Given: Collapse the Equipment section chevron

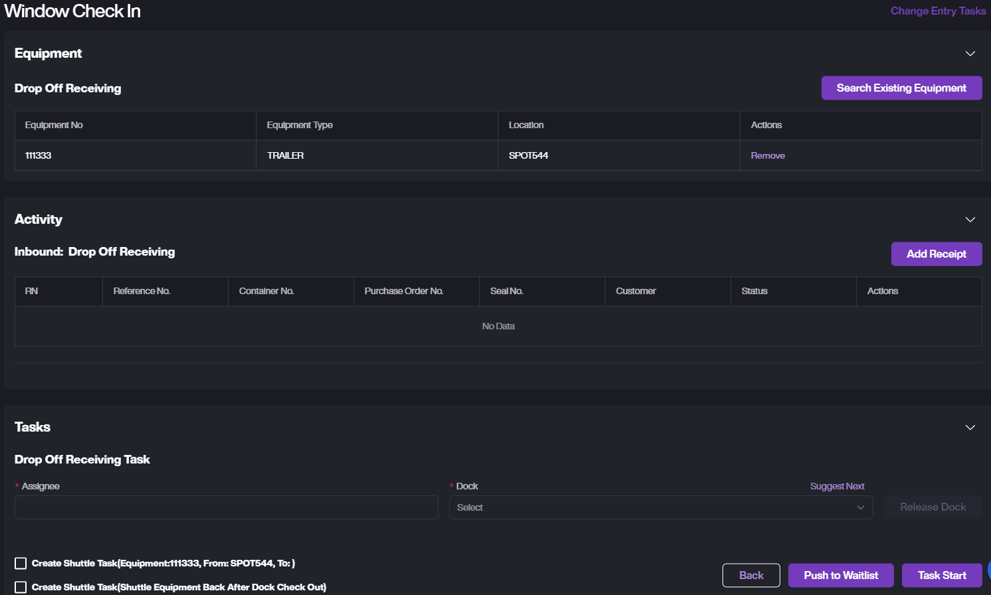Looking at the screenshot, I should point(970,53).
